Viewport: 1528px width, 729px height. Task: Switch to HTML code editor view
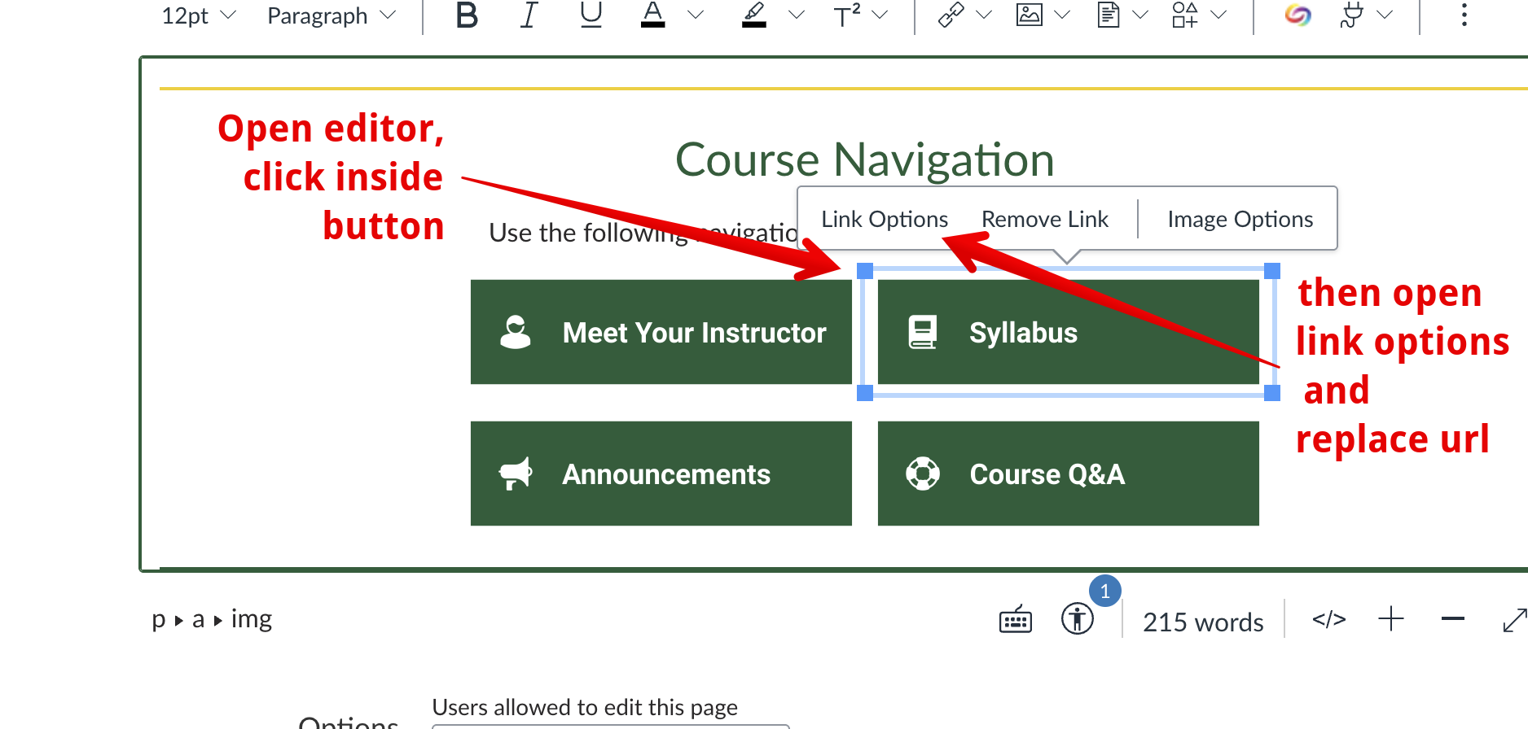(x=1328, y=620)
